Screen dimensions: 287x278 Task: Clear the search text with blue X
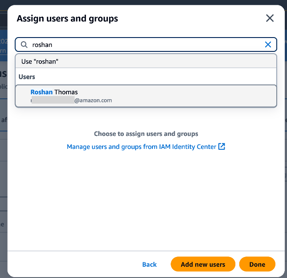pos(268,44)
